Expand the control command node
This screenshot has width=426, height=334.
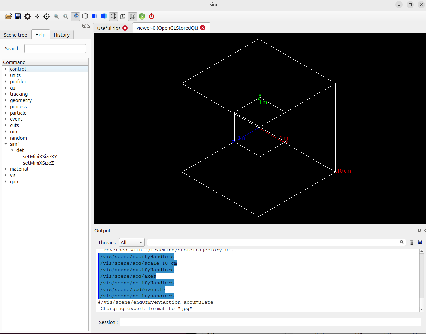click(x=6, y=69)
